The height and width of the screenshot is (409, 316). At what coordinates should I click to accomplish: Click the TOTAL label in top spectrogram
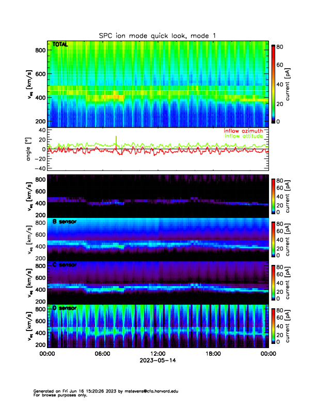[60, 45]
